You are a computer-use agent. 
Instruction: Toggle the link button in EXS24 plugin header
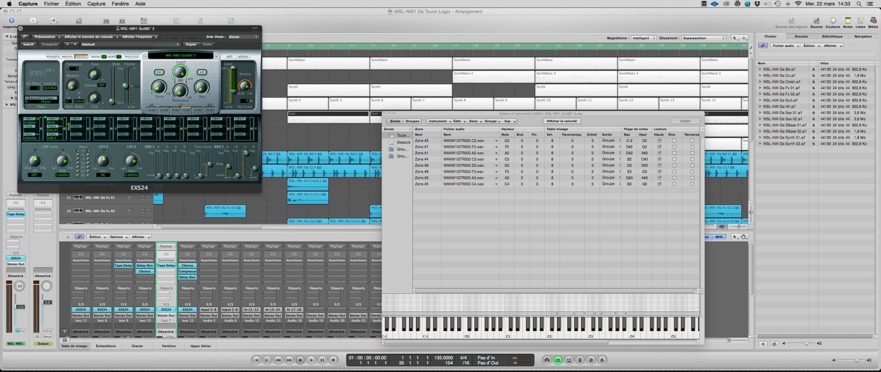(x=25, y=37)
